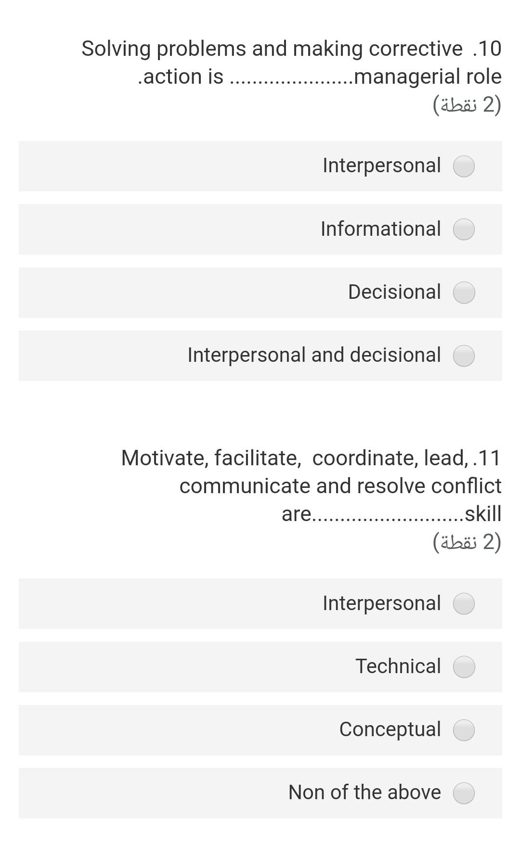
Task: Click the Non of the above answer row
Action: click(260, 793)
